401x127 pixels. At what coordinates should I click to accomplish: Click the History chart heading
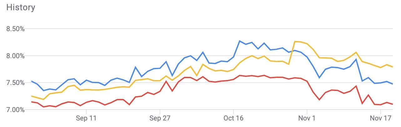pyautogui.click(x=21, y=7)
